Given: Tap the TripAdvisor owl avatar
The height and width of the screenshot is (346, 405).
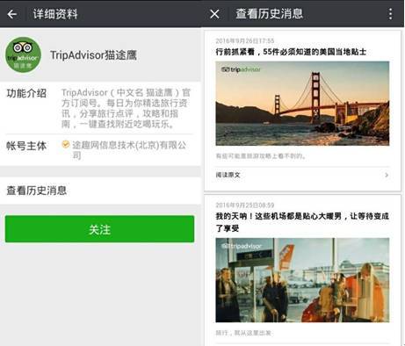Looking at the screenshot, I should tap(23, 54).
